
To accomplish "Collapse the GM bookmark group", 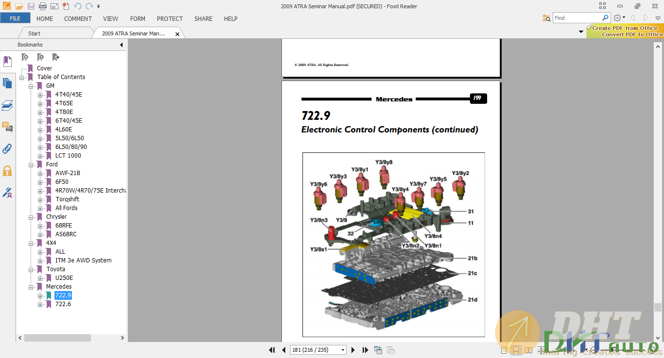I will 31,86.
